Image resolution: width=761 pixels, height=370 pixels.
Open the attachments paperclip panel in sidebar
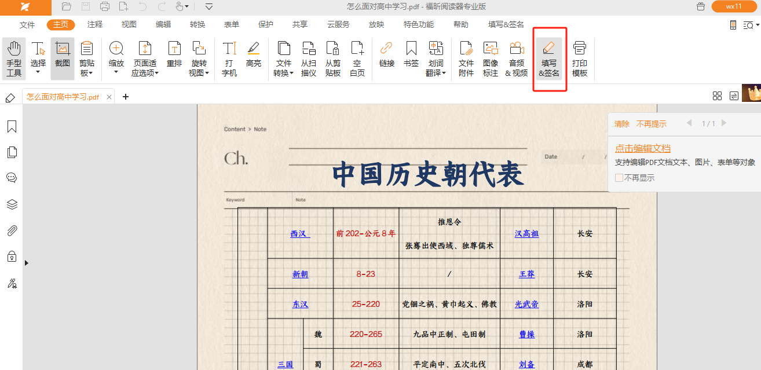coord(12,231)
